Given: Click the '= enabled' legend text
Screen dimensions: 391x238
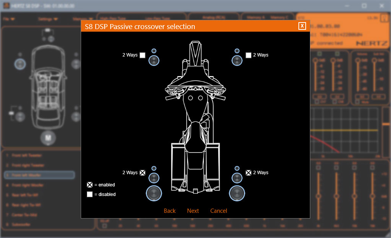Looking at the screenshot, I should click(105, 185).
